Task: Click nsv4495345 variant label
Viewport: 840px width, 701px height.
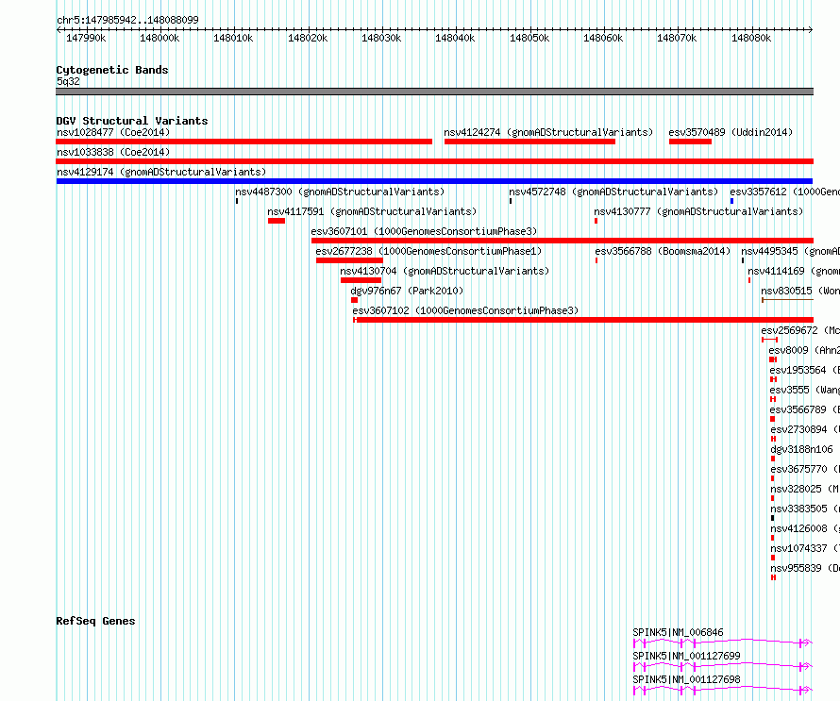Action: click(790, 251)
